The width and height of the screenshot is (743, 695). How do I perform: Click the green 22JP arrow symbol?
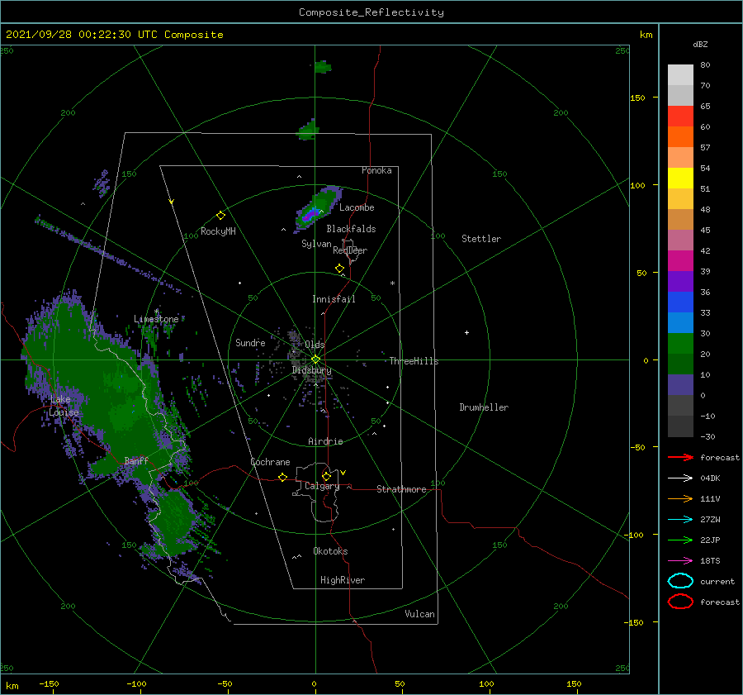click(680, 540)
